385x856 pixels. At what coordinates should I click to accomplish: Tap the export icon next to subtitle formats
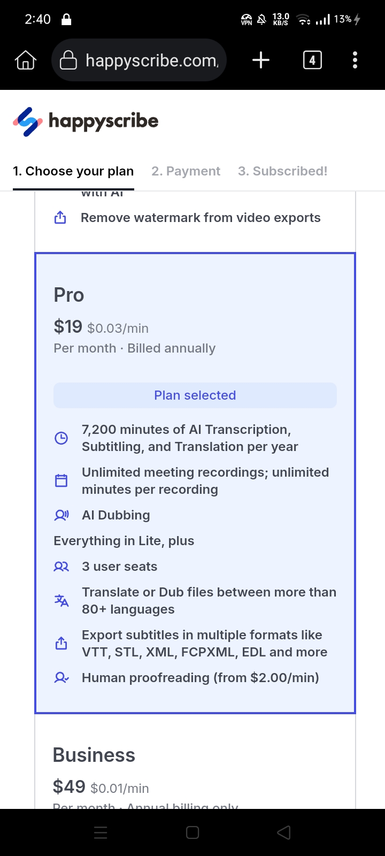point(61,643)
